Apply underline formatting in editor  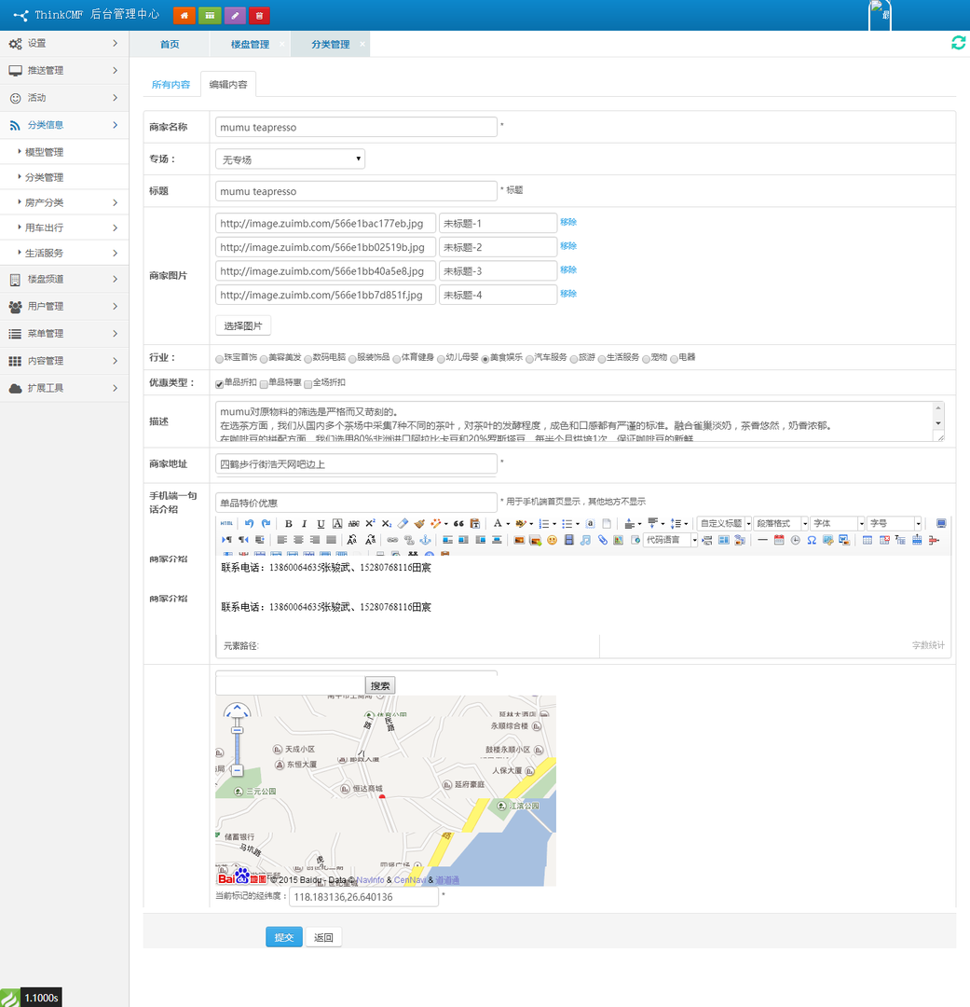click(321, 523)
